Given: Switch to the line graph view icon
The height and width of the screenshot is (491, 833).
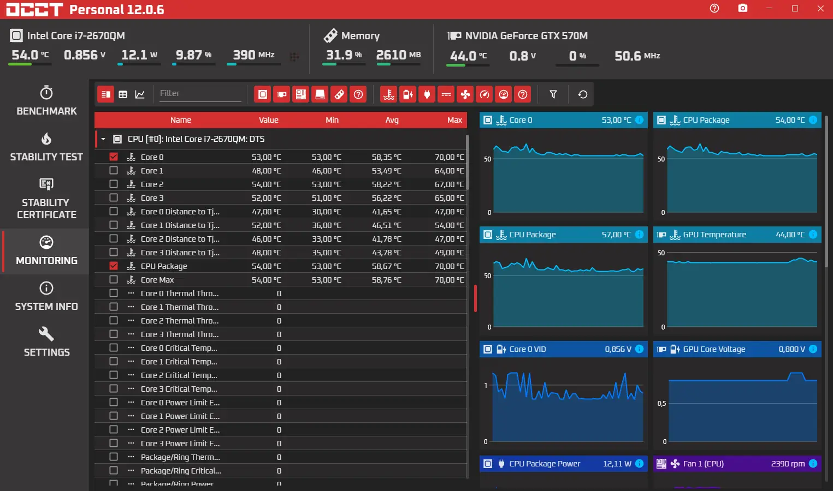Looking at the screenshot, I should tap(140, 94).
